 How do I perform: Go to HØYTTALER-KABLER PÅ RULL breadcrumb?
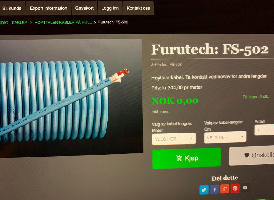click(x=63, y=22)
